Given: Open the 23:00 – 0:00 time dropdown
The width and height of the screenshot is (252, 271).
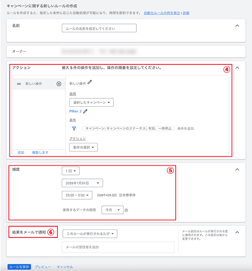Looking at the screenshot, I should pyautogui.click(x=77, y=195).
